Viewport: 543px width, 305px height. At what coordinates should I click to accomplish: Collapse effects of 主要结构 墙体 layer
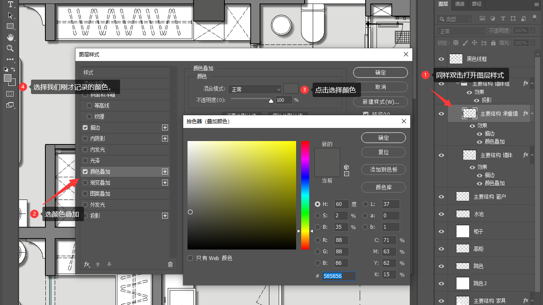532,155
